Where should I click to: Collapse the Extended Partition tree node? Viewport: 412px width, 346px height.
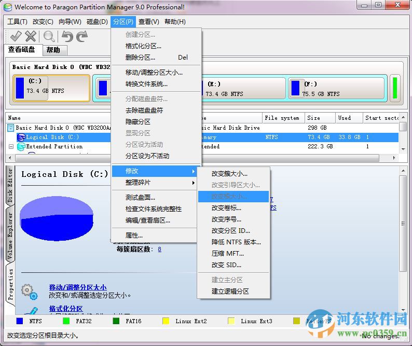pyautogui.click(x=11, y=147)
